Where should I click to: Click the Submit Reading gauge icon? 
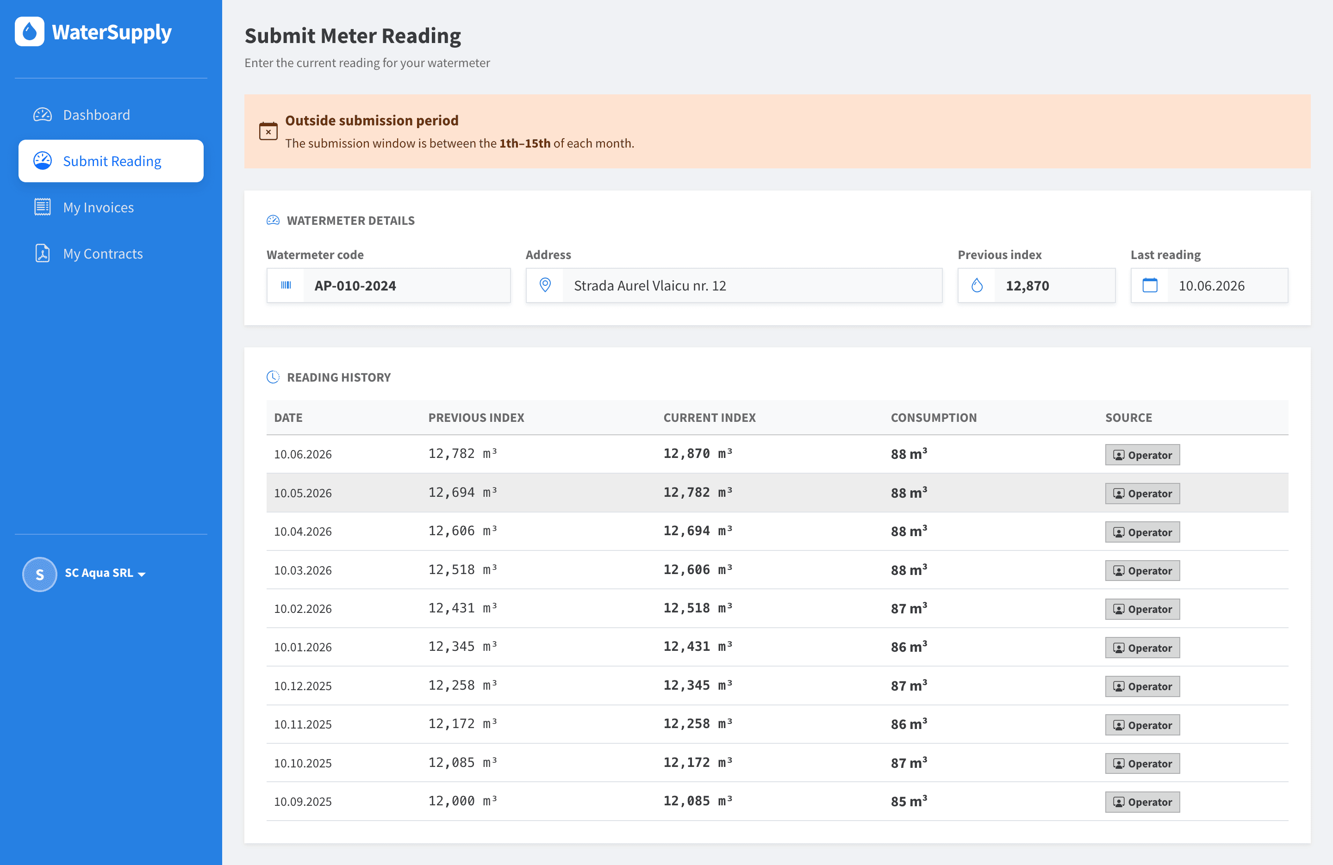43,161
